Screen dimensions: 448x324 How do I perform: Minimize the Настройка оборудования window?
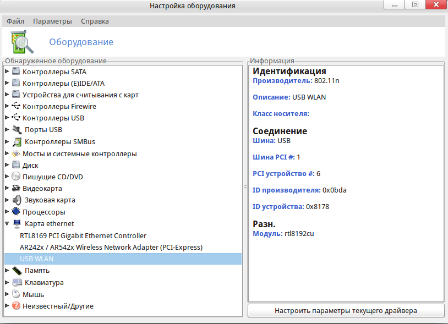394,5
